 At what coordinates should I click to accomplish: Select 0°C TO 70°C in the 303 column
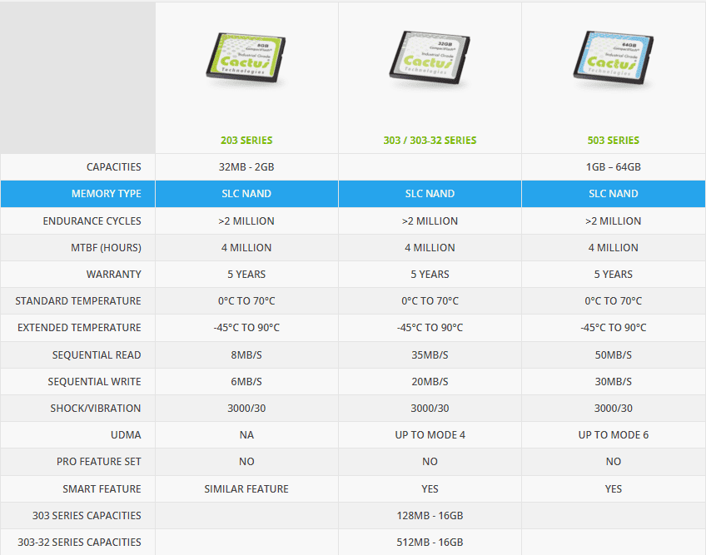[430, 300]
